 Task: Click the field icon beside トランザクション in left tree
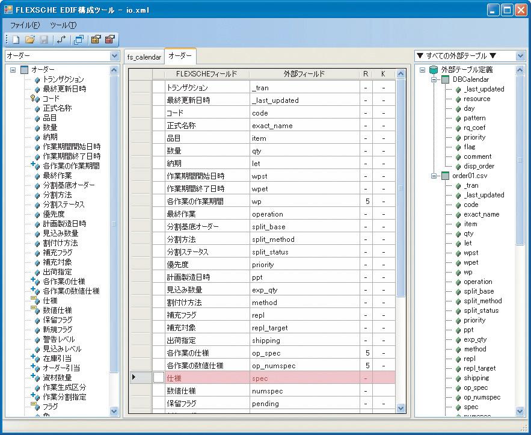[37, 80]
